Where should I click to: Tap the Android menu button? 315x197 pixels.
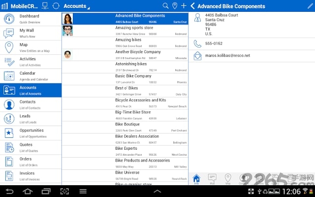pos(83,191)
